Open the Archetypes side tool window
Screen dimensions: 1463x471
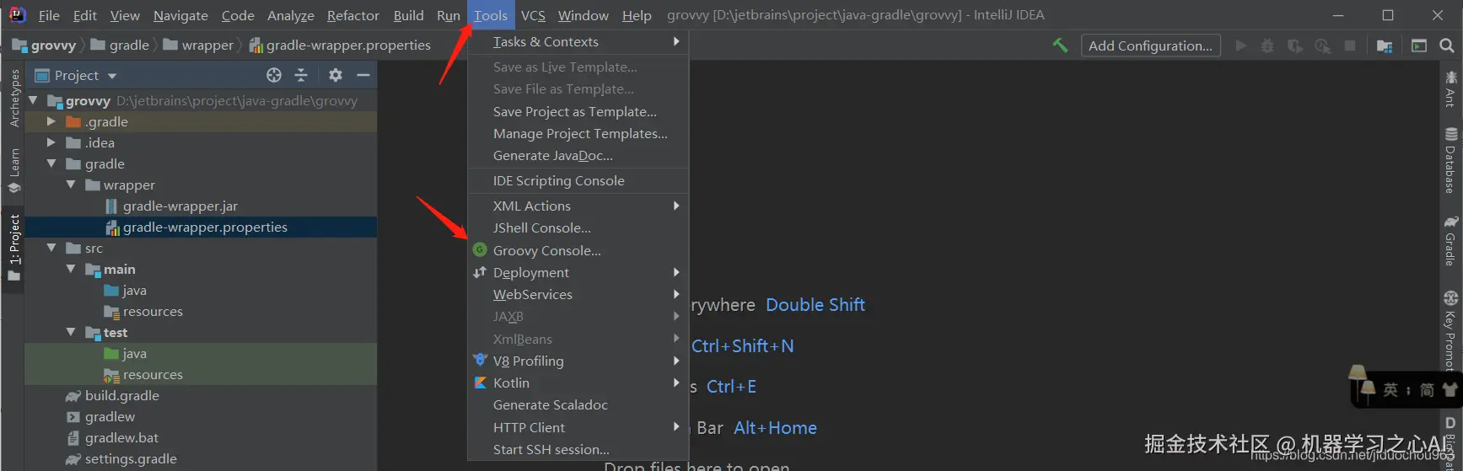click(13, 99)
